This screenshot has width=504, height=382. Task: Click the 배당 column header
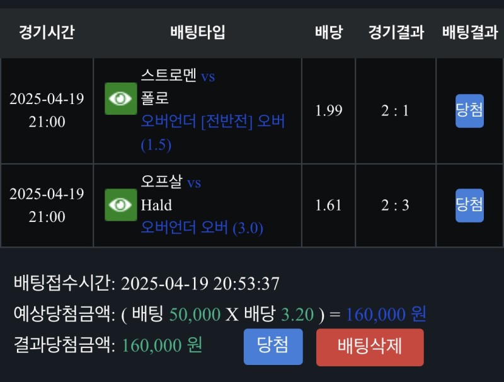(328, 33)
